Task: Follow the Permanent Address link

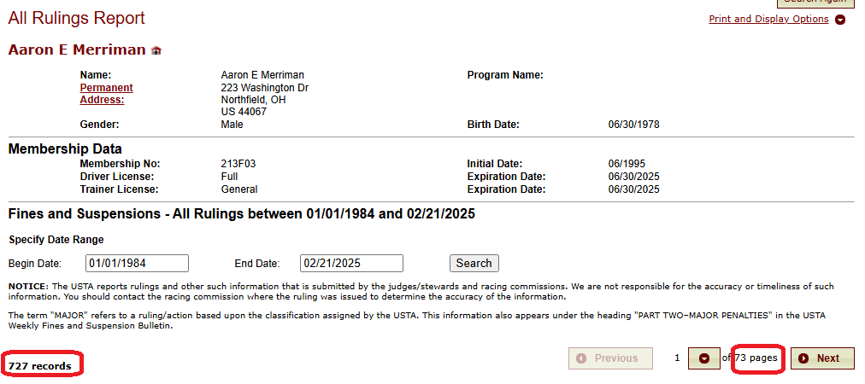Action: (x=106, y=93)
